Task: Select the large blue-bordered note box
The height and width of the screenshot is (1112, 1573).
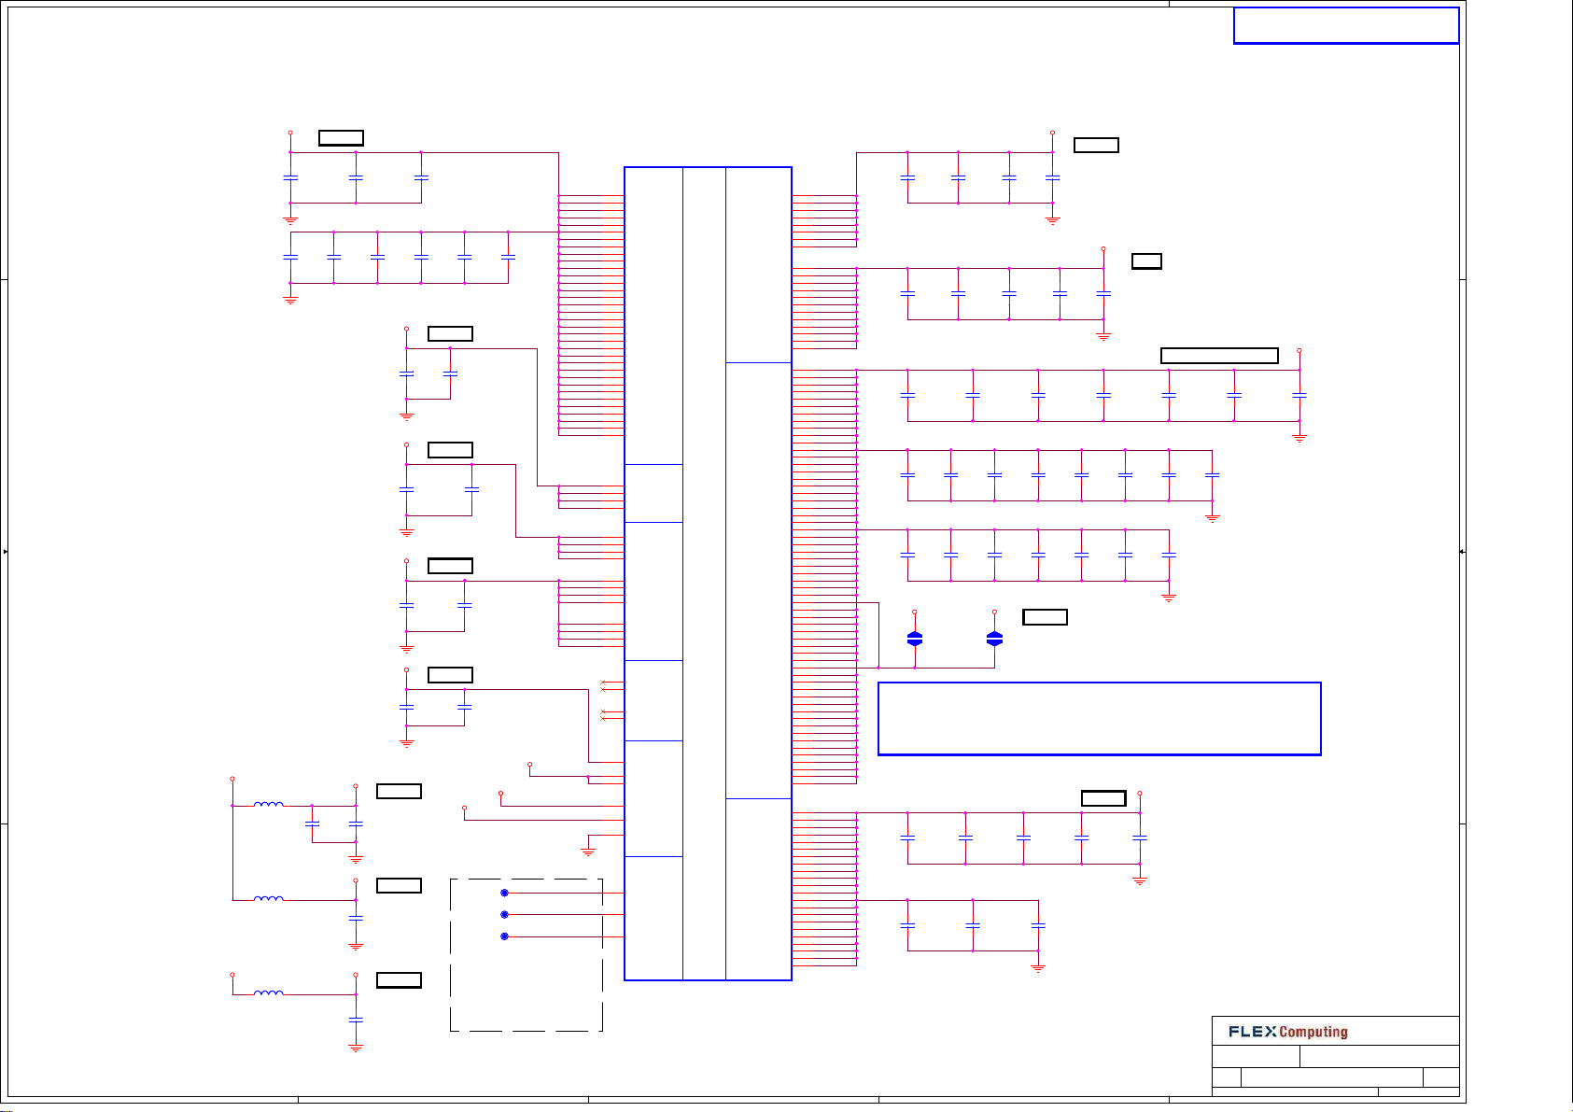Action: pyautogui.click(x=1100, y=718)
